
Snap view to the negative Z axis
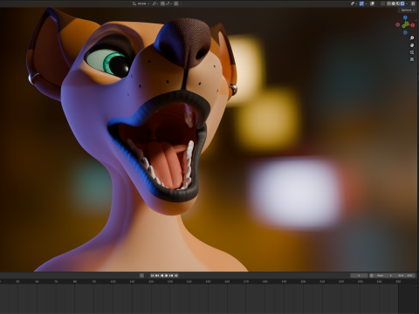405,32
